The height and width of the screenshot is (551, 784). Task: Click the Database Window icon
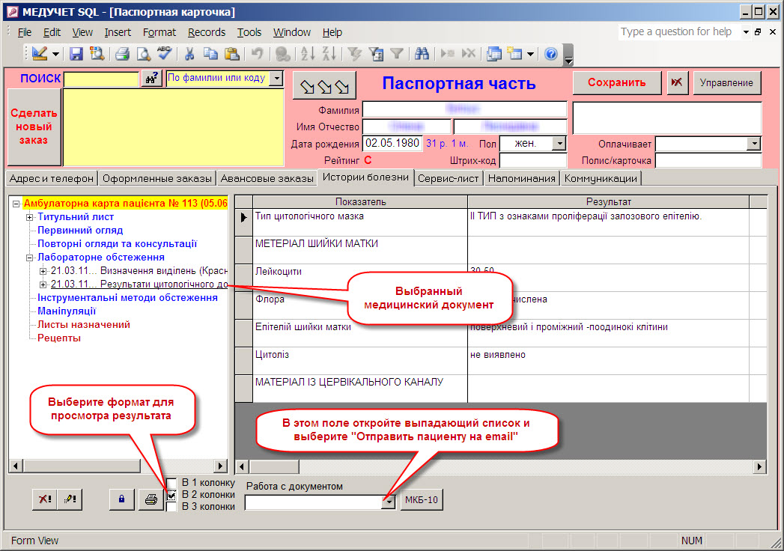point(494,53)
